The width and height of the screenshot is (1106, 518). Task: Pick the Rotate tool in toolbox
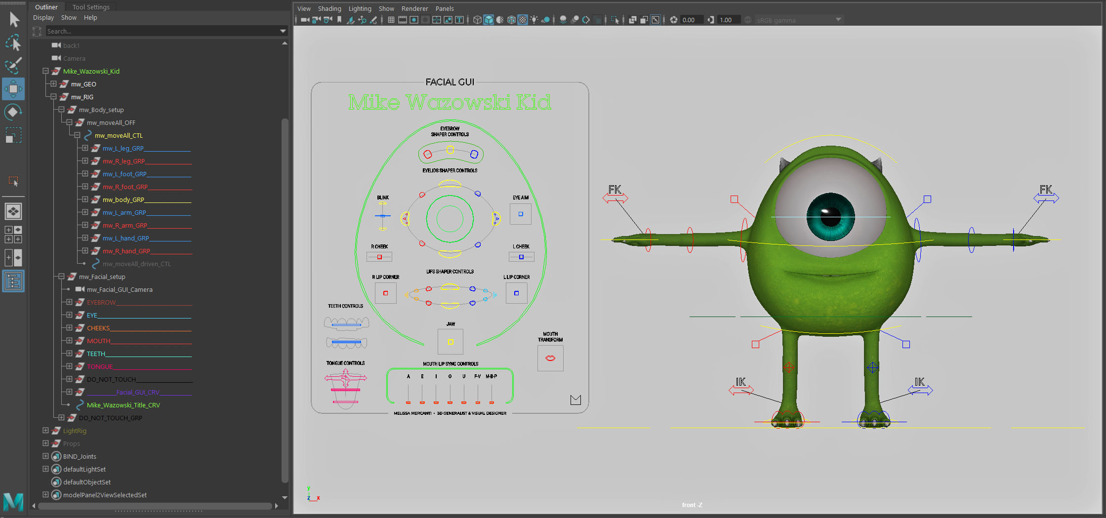tap(13, 112)
